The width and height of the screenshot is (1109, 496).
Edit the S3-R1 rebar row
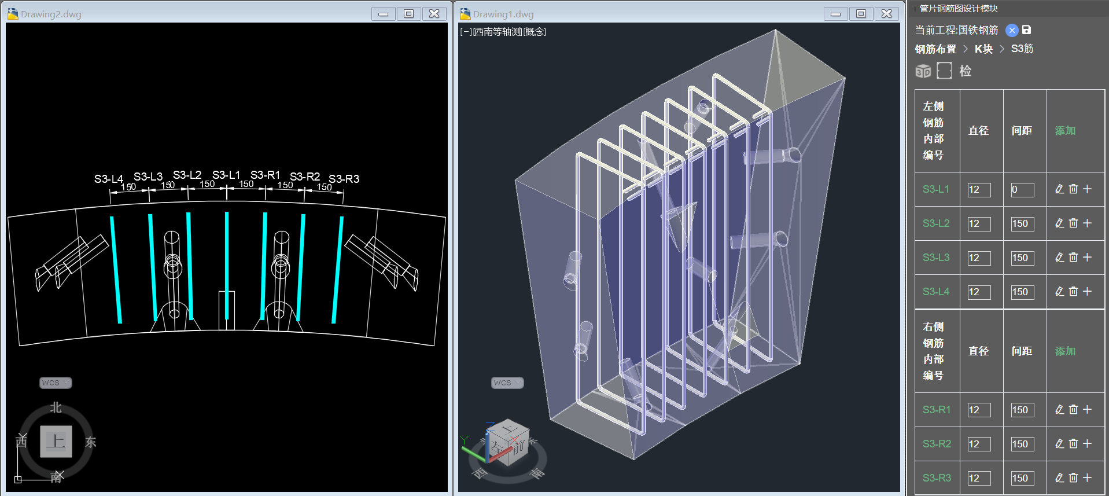[1059, 410]
